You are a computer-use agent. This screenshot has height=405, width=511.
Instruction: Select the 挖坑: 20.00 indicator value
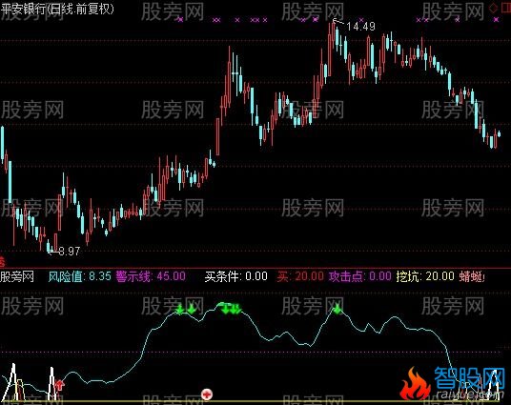click(x=425, y=276)
